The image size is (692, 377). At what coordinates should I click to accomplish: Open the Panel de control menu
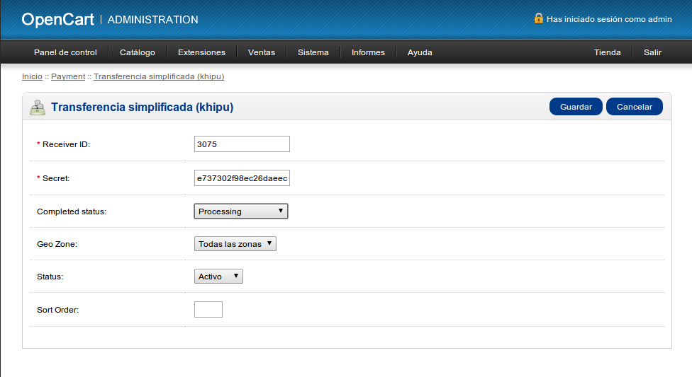click(x=65, y=52)
